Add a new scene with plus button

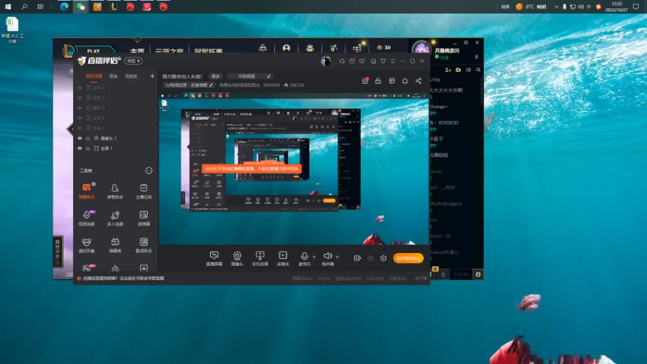152,76
